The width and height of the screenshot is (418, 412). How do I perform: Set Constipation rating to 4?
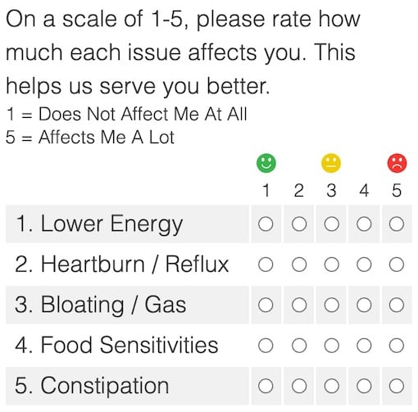point(364,386)
